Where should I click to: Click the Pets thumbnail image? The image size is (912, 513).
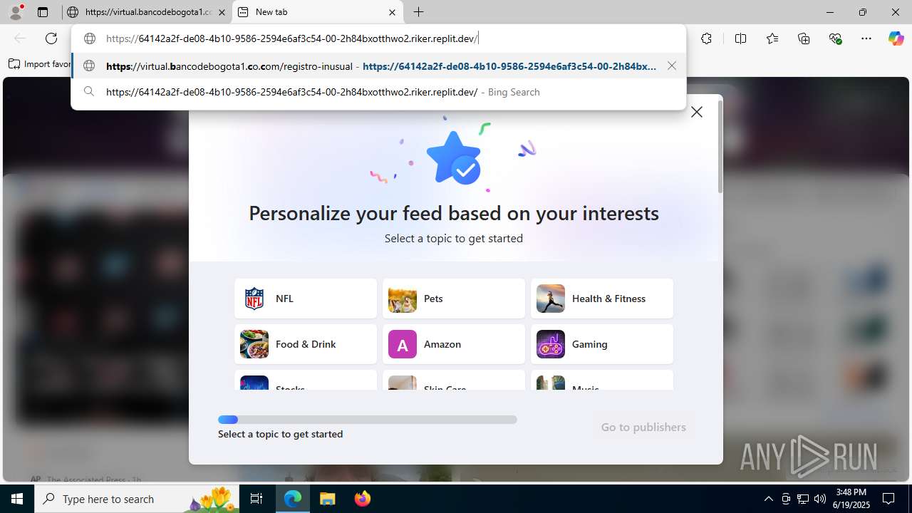point(403,299)
